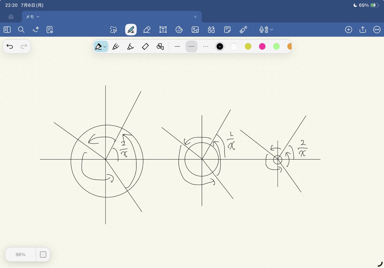The height and width of the screenshot is (268, 384).
Task: Select the bandage tool with sparkle
Action: point(244,29)
